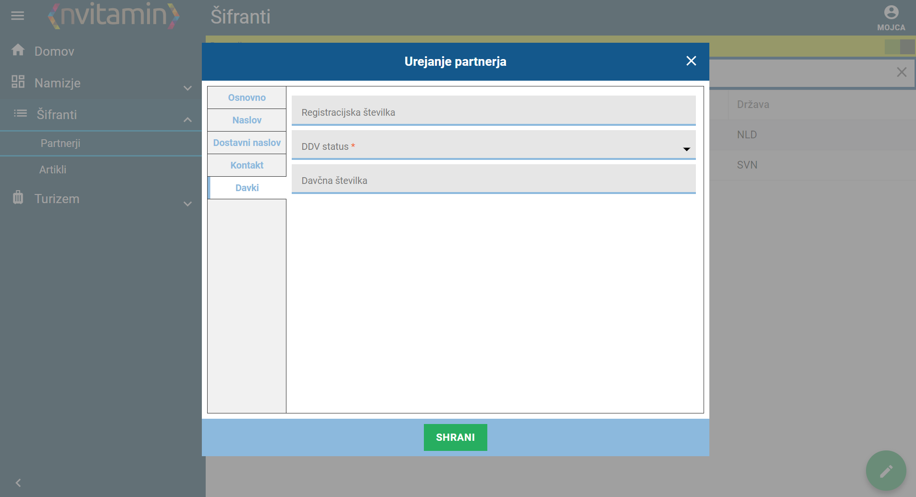Expand the Namizje menu chevron
Screen dimensions: 916x497
coord(188,88)
